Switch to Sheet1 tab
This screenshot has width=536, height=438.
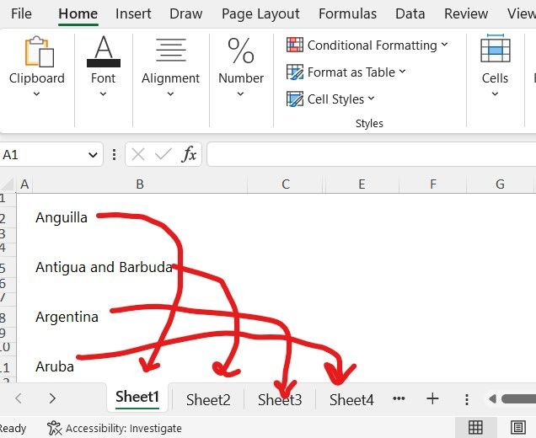137,398
